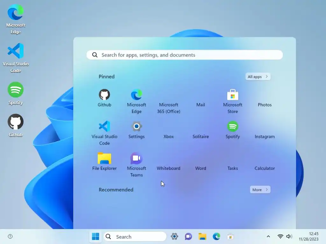The image size is (326, 244).
Task: Show hidden icons with the tray chevron
Action: coord(268,236)
